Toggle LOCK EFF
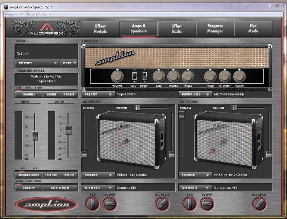The image size is (287, 219). tap(69, 175)
